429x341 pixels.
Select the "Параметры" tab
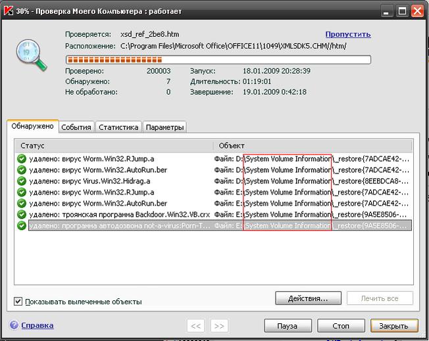[164, 127]
